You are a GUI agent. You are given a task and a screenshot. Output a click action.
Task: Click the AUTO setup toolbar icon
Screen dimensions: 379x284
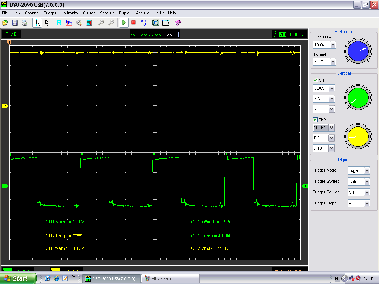[144, 23]
